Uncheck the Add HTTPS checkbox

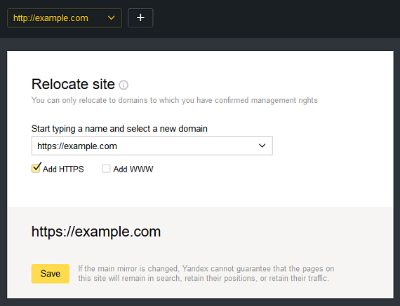click(36, 169)
